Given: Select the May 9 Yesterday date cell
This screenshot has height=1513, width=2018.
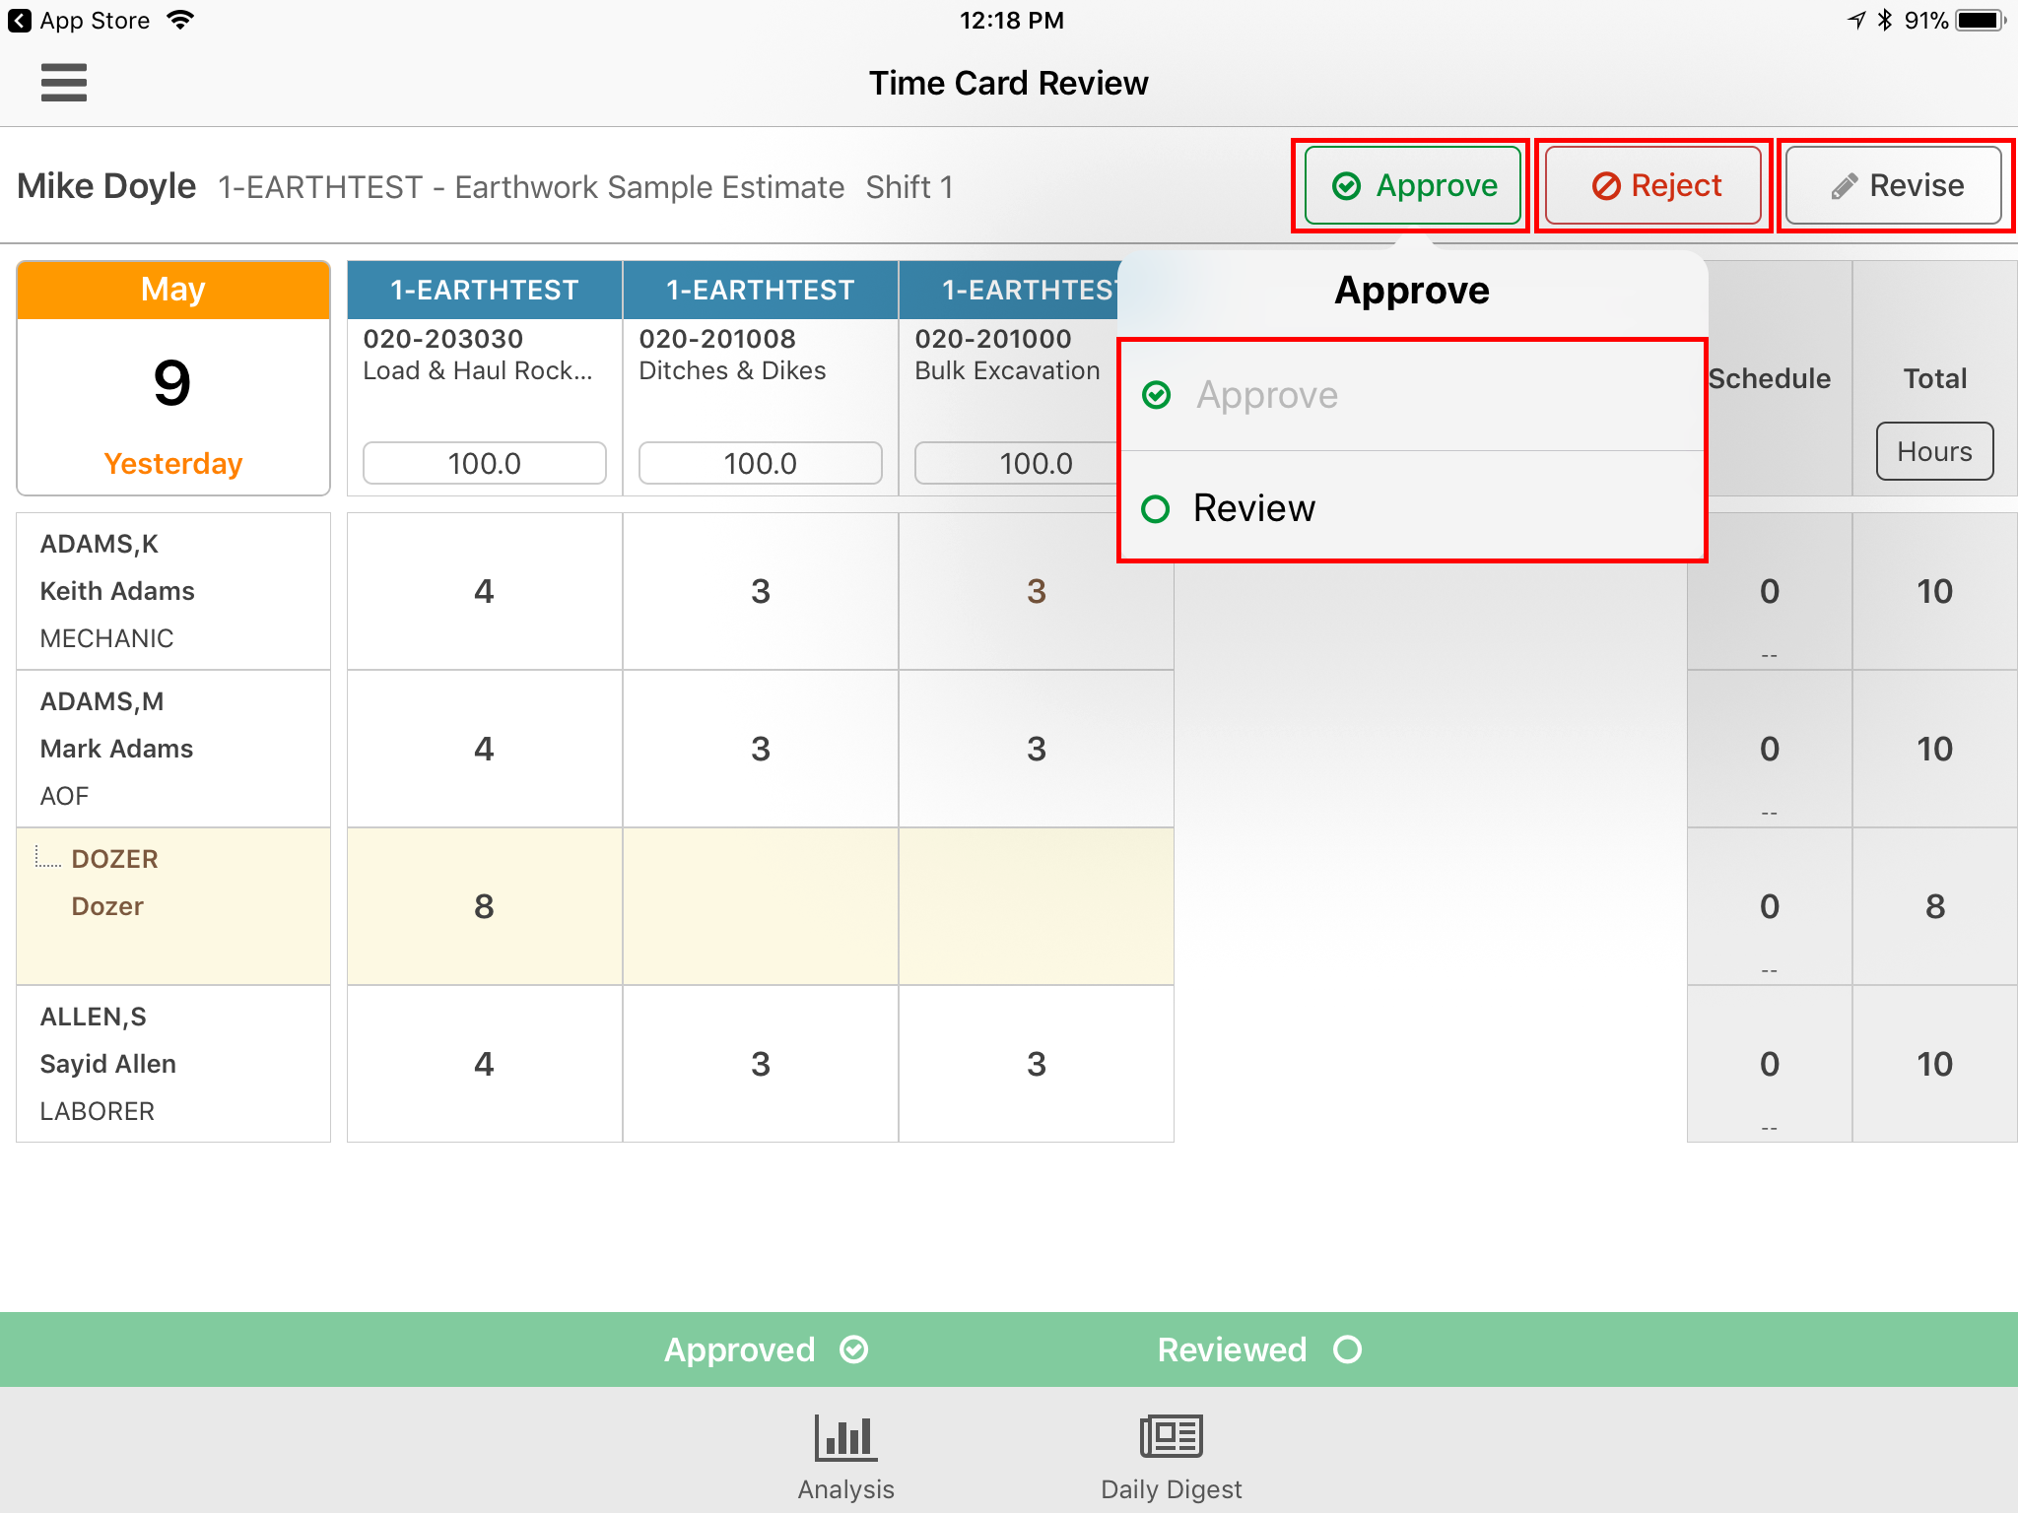Looking at the screenshot, I should (172, 379).
